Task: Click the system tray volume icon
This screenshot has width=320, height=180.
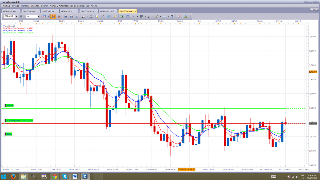Action: click(x=297, y=177)
